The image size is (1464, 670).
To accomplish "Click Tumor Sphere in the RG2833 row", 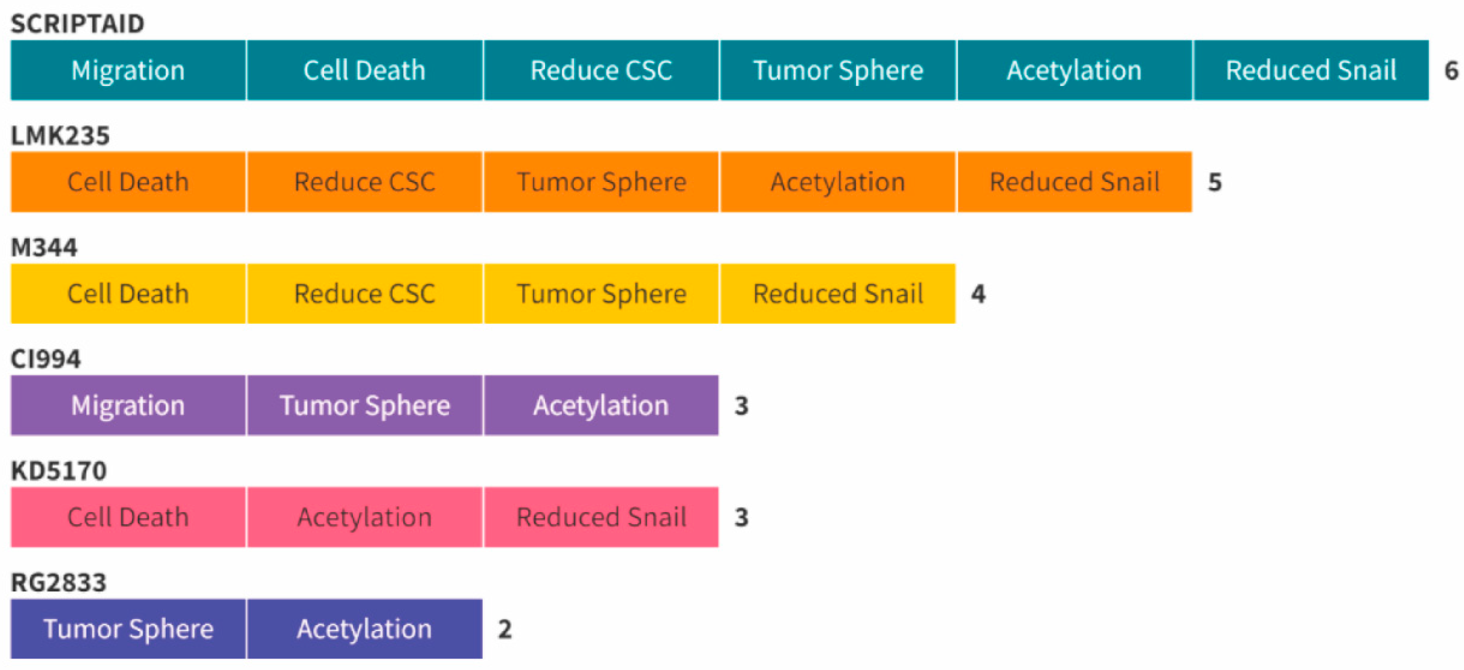I will tap(128, 628).
